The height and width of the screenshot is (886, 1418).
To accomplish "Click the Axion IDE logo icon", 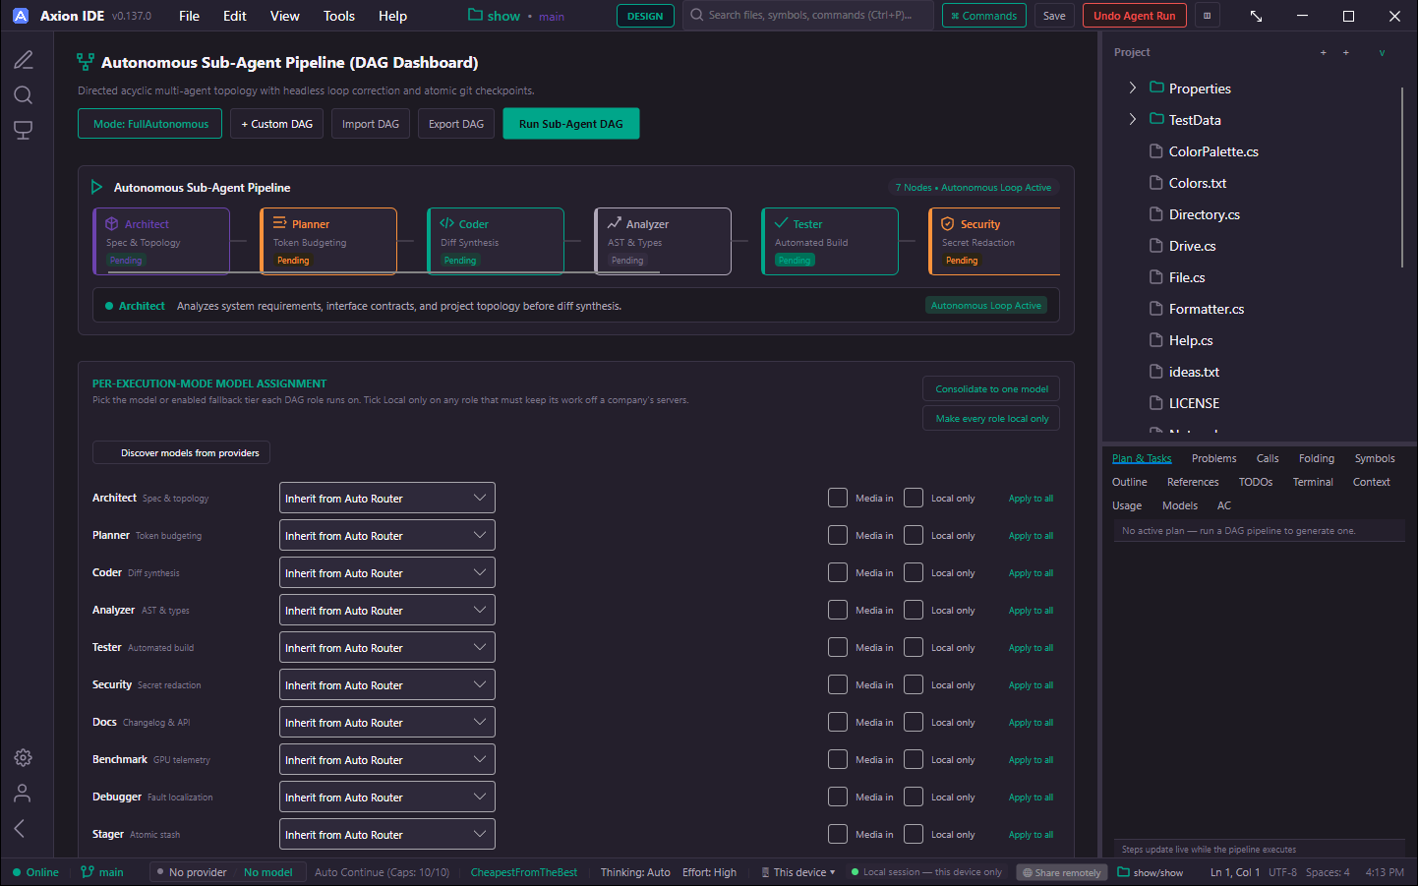I will pyautogui.click(x=21, y=16).
